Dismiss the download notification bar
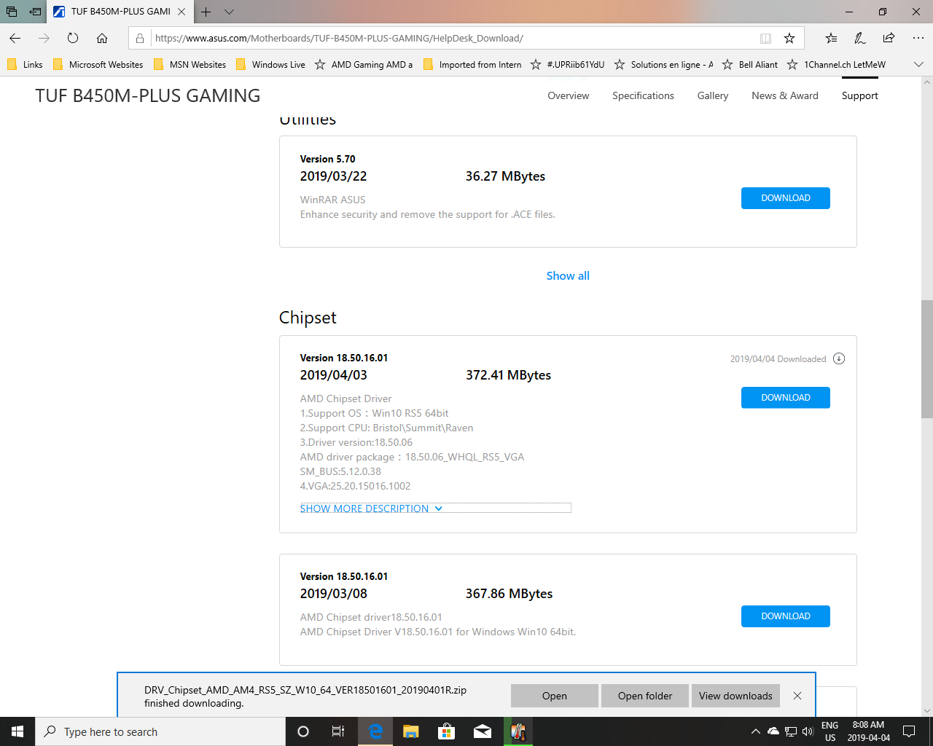 point(797,696)
